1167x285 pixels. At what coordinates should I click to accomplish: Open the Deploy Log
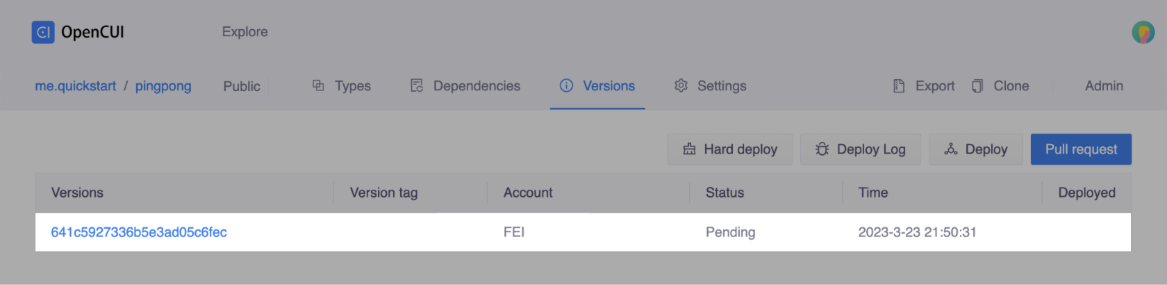860,149
